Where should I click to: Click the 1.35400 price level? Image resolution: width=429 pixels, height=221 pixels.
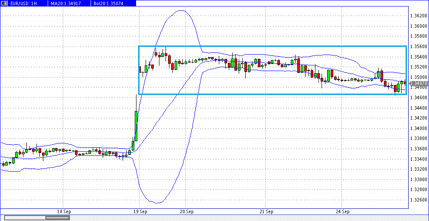419,57
